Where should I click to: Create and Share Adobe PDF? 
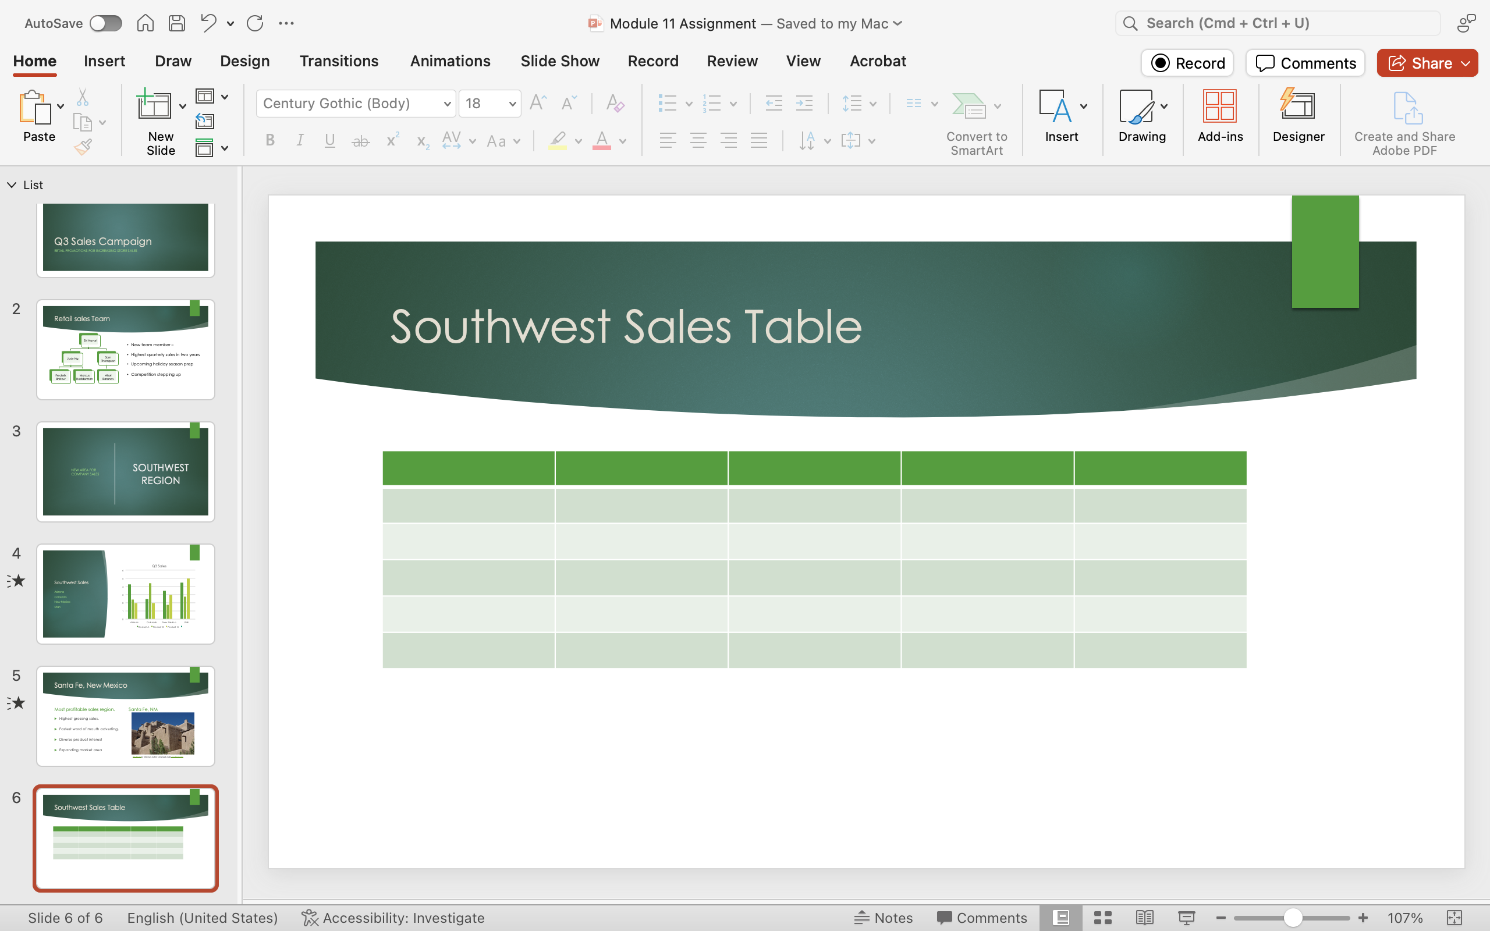tap(1404, 123)
